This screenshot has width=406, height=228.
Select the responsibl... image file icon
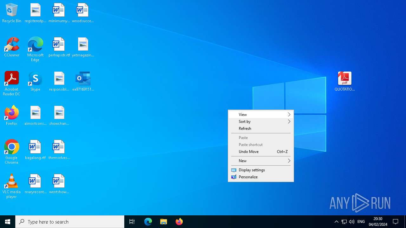coord(59,82)
